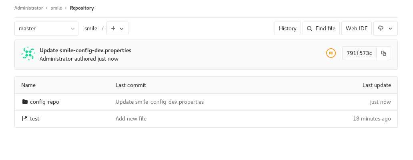This screenshot has width=413, height=160.
Task: Click the paused pipeline status icon
Action: pyautogui.click(x=331, y=53)
